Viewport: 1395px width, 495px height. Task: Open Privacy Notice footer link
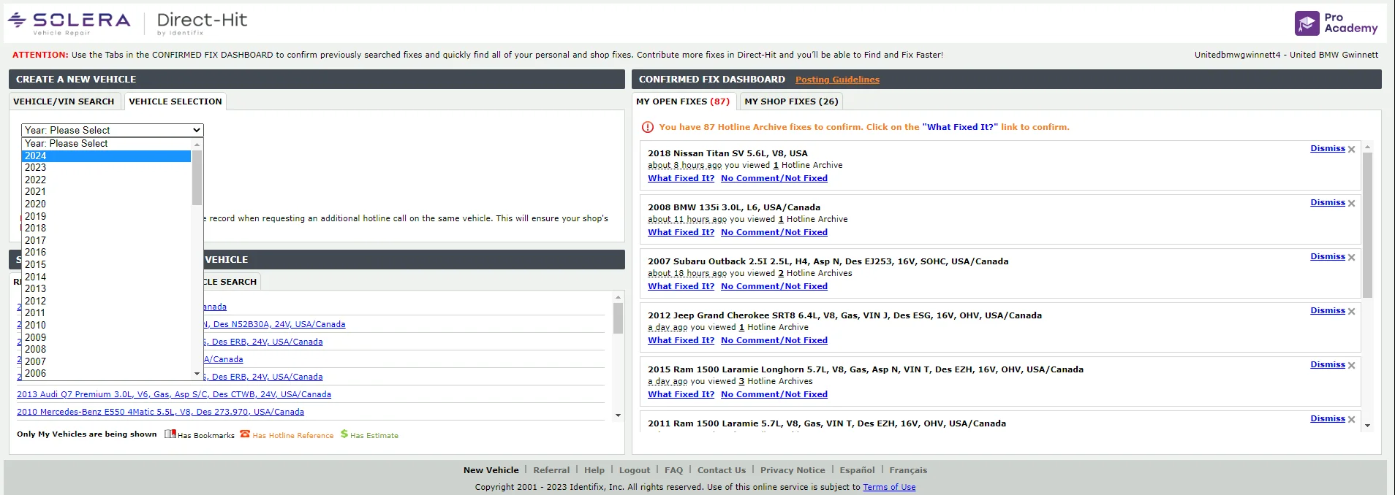point(793,470)
